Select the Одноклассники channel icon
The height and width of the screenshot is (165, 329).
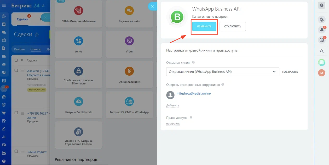coord(129,71)
